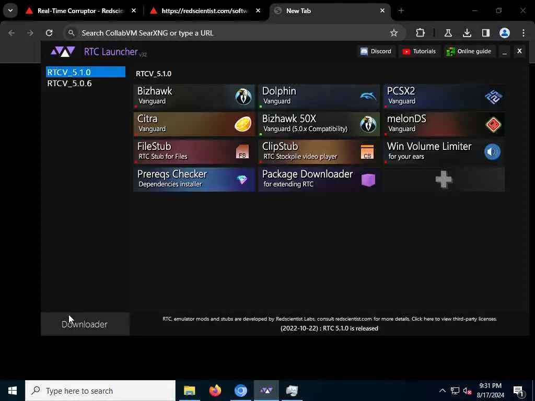Switch to the redscientist.com software tab
The height and width of the screenshot is (401, 535).
pyautogui.click(x=205, y=11)
